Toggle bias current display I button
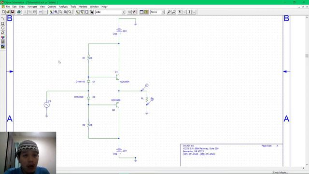The width and height of the screenshot is (309, 174). (189, 12)
